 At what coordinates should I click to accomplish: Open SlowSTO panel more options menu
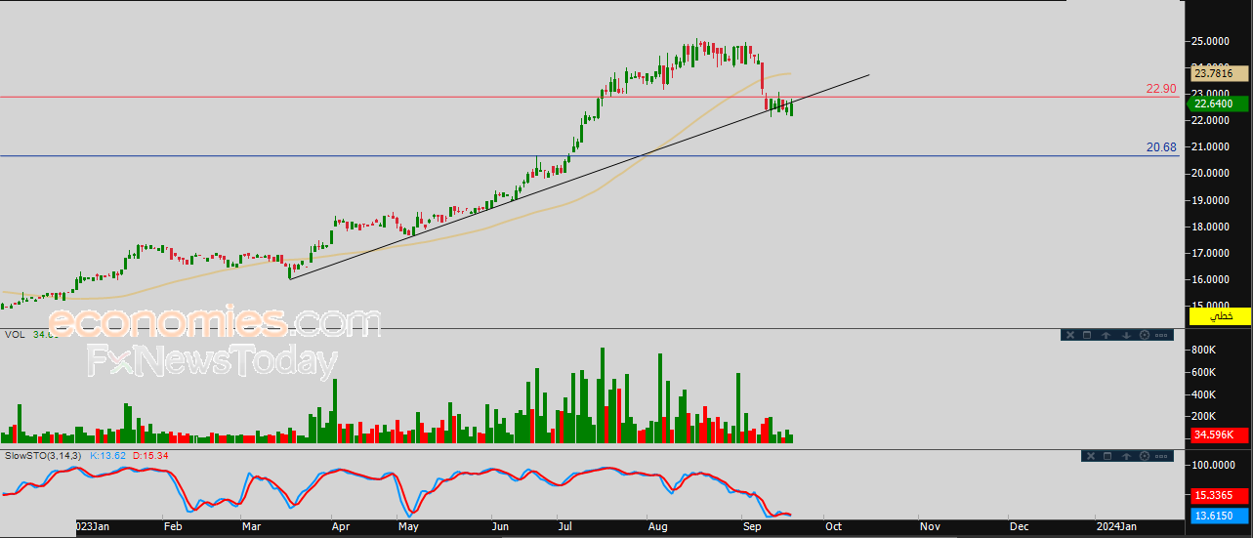1161,456
